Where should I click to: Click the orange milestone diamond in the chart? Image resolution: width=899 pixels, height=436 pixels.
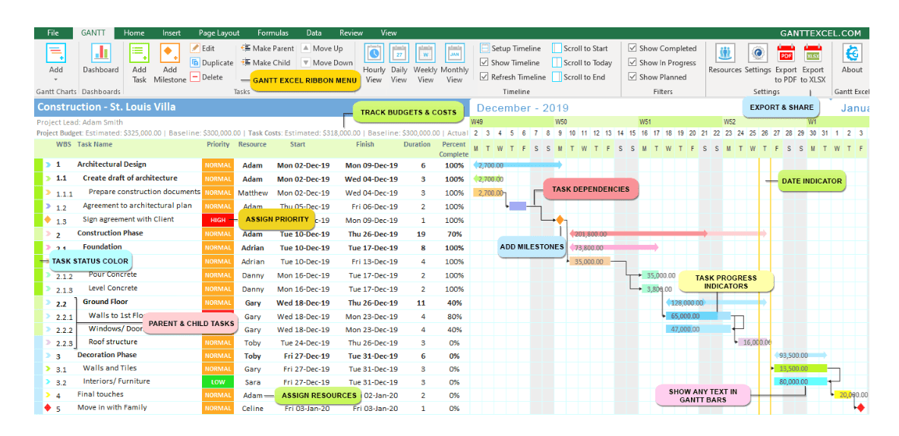(x=560, y=220)
